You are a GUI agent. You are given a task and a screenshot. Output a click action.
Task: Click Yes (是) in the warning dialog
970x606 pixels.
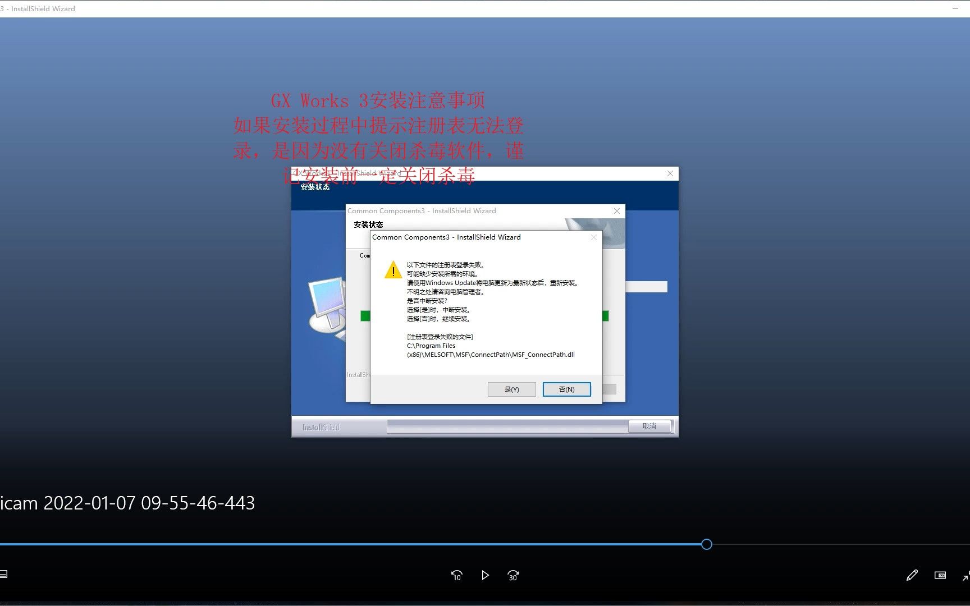tap(512, 389)
